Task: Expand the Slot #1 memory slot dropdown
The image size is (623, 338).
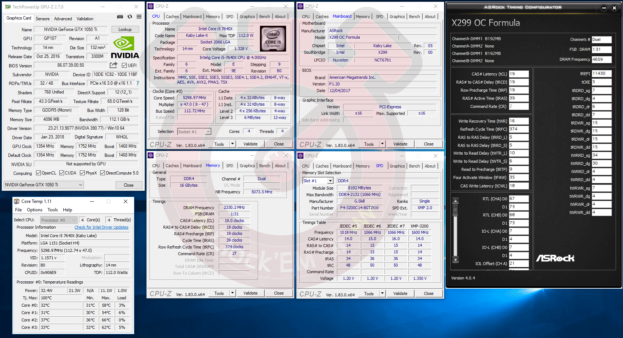Action: click(x=330, y=181)
